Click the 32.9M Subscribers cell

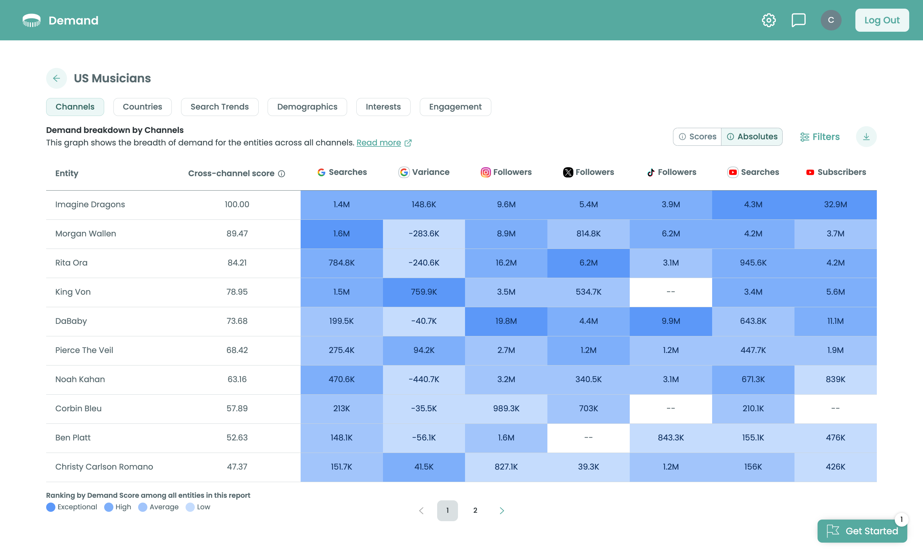[835, 205]
